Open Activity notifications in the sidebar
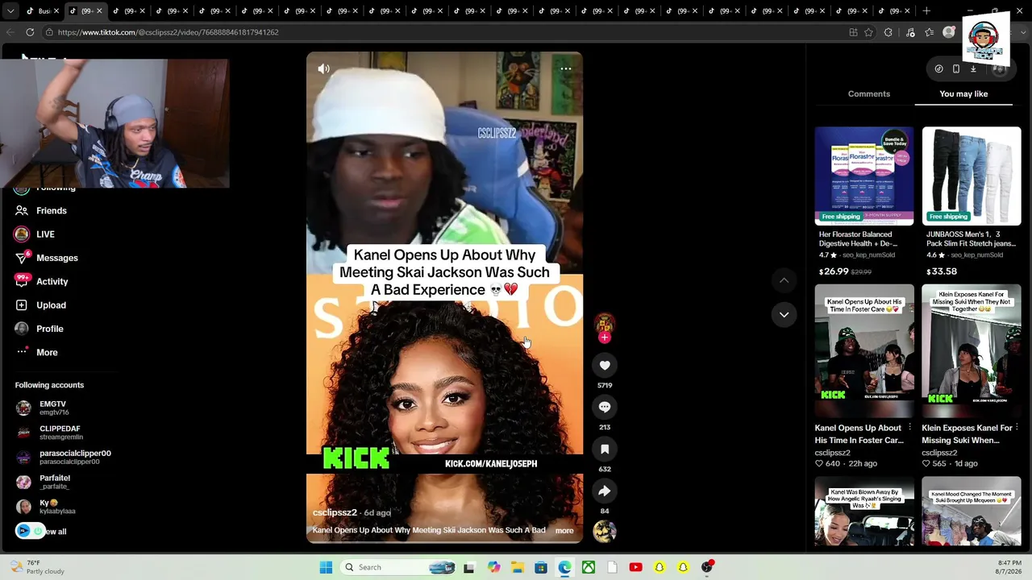Screen dimensions: 1032x580 (52, 282)
